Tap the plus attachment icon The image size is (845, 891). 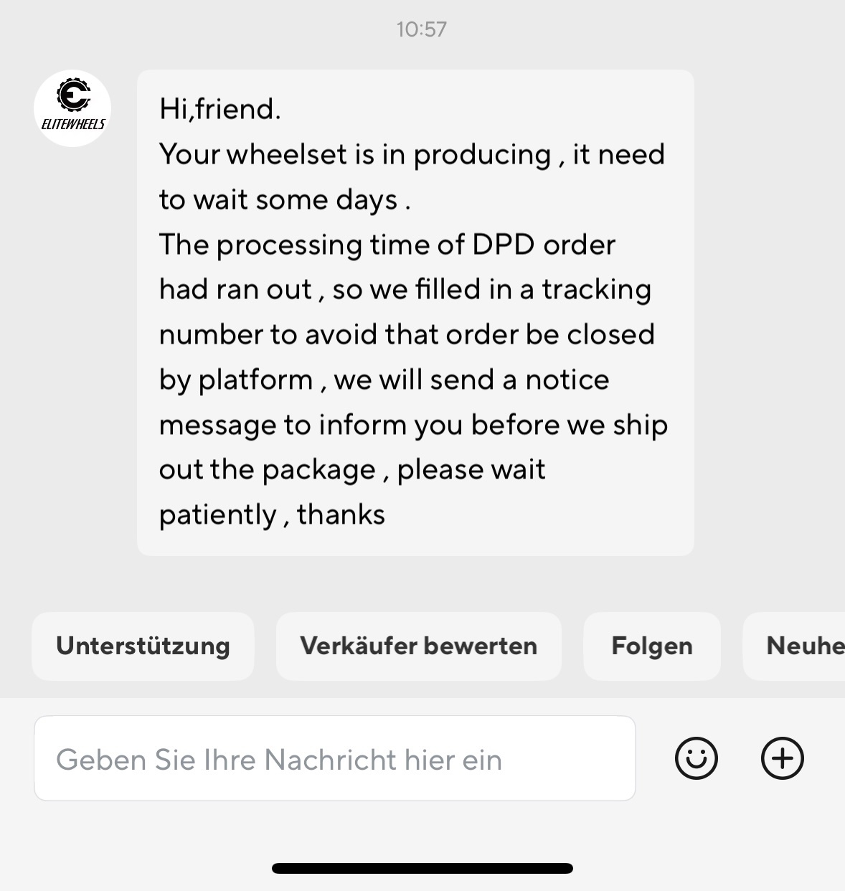(782, 758)
